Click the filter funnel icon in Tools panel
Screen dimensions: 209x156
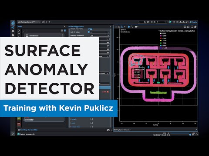point(19,34)
